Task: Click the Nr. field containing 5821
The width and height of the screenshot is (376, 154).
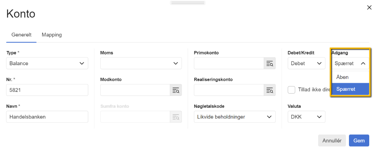Action: click(x=47, y=90)
